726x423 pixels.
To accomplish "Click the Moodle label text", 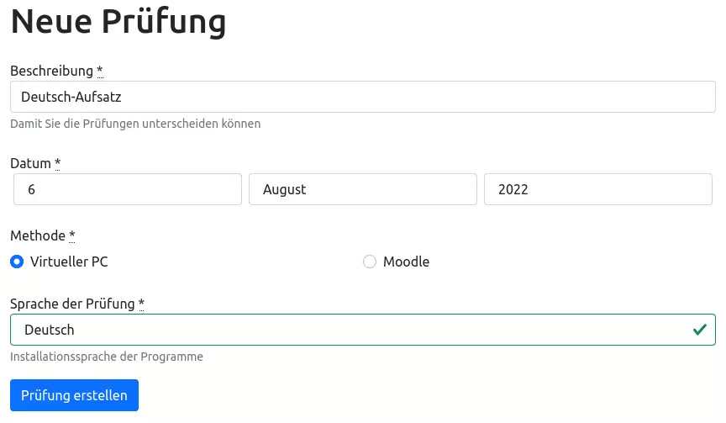I will click(406, 262).
